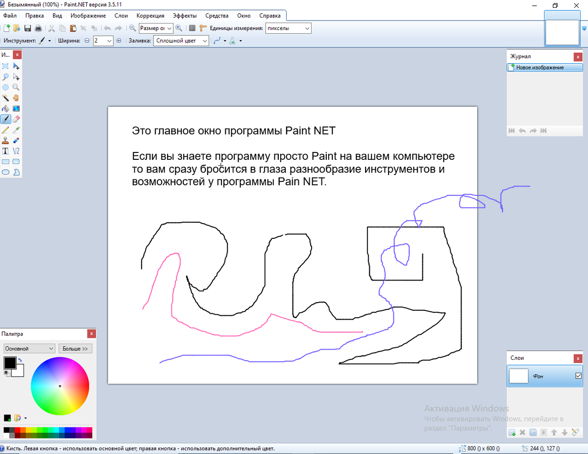
Task: Toggle the pixel grid display
Action: (x=193, y=28)
